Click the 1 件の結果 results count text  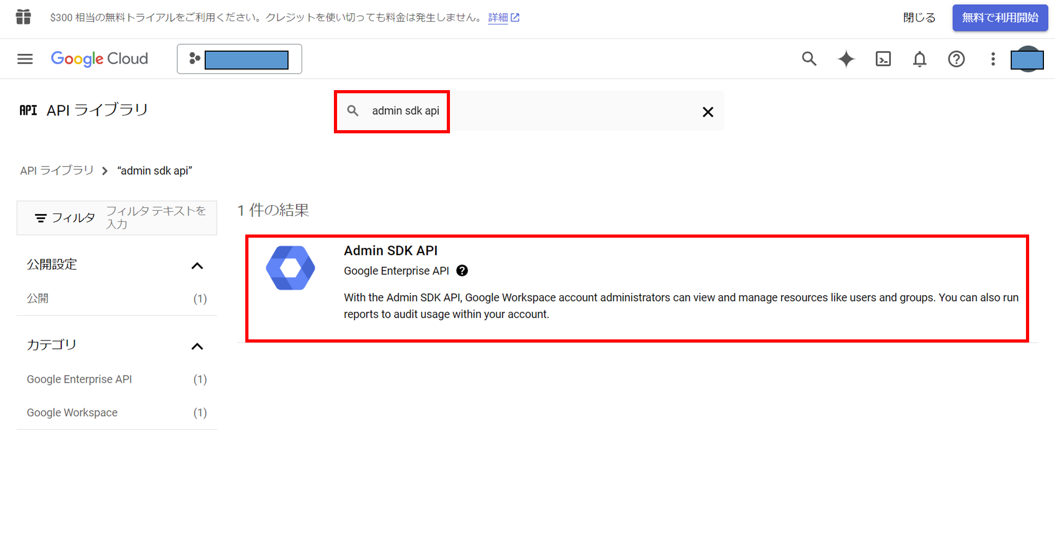273,210
